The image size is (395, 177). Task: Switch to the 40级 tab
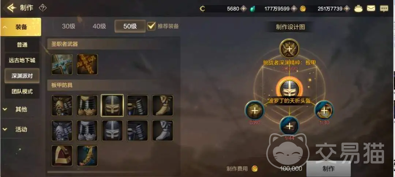tap(99, 26)
